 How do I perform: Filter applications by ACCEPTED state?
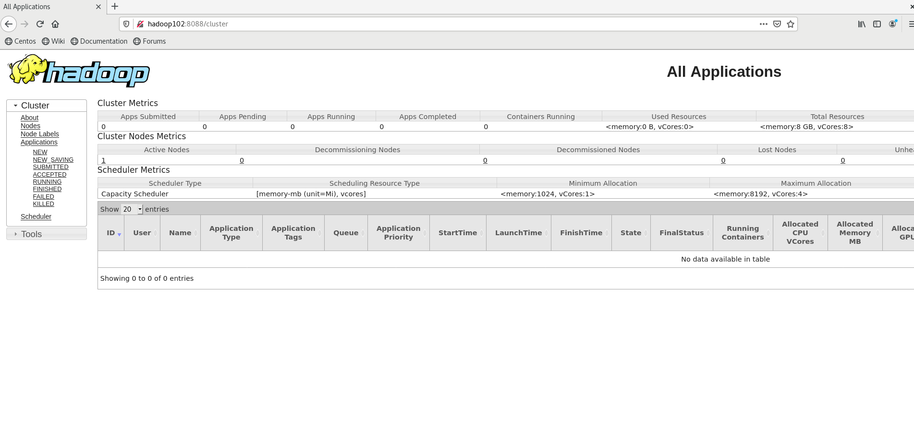pyautogui.click(x=49, y=175)
